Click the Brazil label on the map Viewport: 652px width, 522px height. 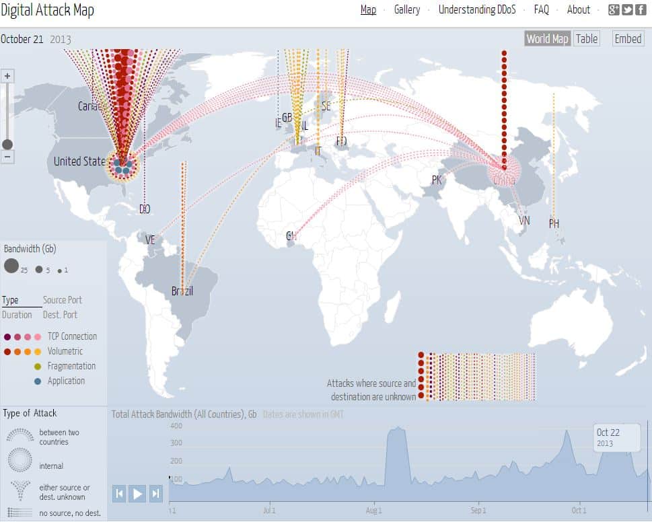click(182, 291)
